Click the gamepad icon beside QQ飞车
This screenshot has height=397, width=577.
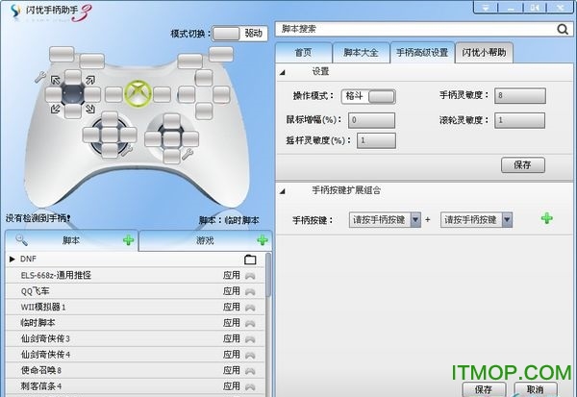click(x=250, y=291)
